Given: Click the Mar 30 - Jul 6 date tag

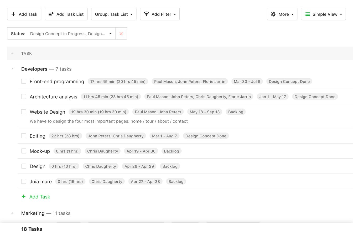Looking at the screenshot, I should (247, 82).
